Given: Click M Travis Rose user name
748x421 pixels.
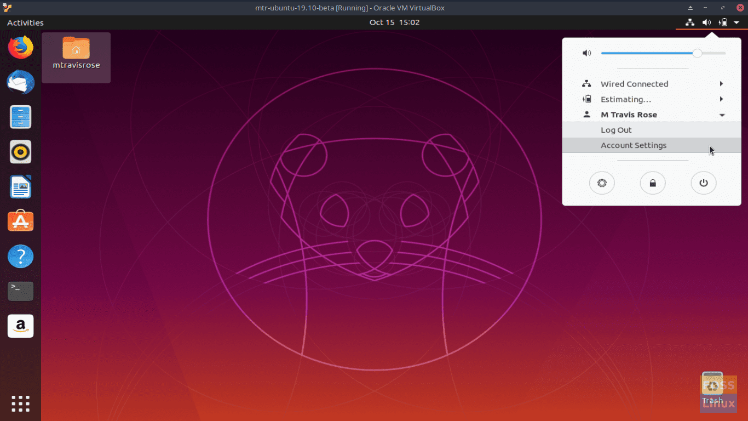Looking at the screenshot, I should (629, 115).
